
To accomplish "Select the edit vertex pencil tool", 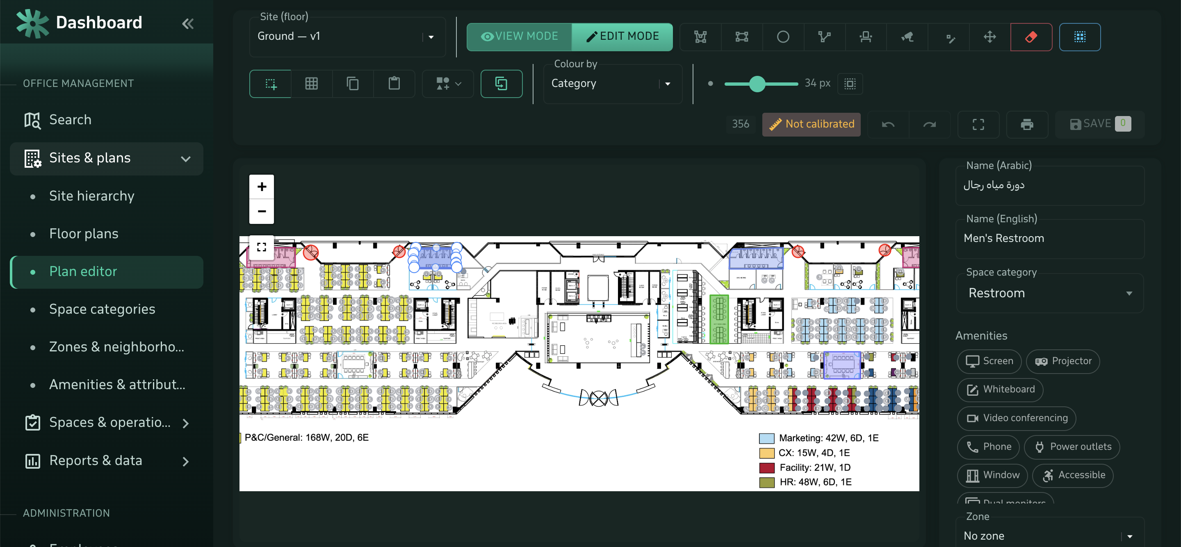I will pos(948,36).
